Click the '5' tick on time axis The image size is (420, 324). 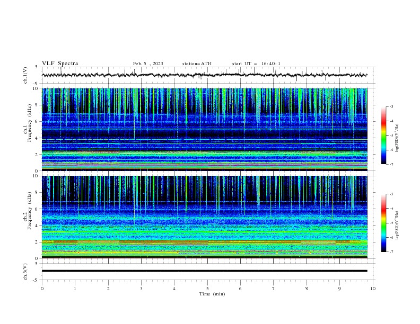point(207,289)
